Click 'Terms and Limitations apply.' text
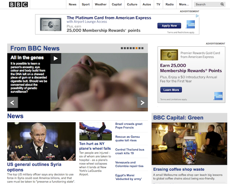The image size is (230, 184). pos(174,100)
